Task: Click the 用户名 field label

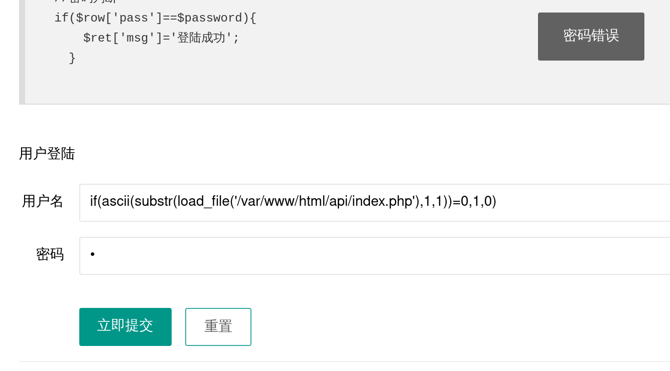Action: (x=43, y=201)
